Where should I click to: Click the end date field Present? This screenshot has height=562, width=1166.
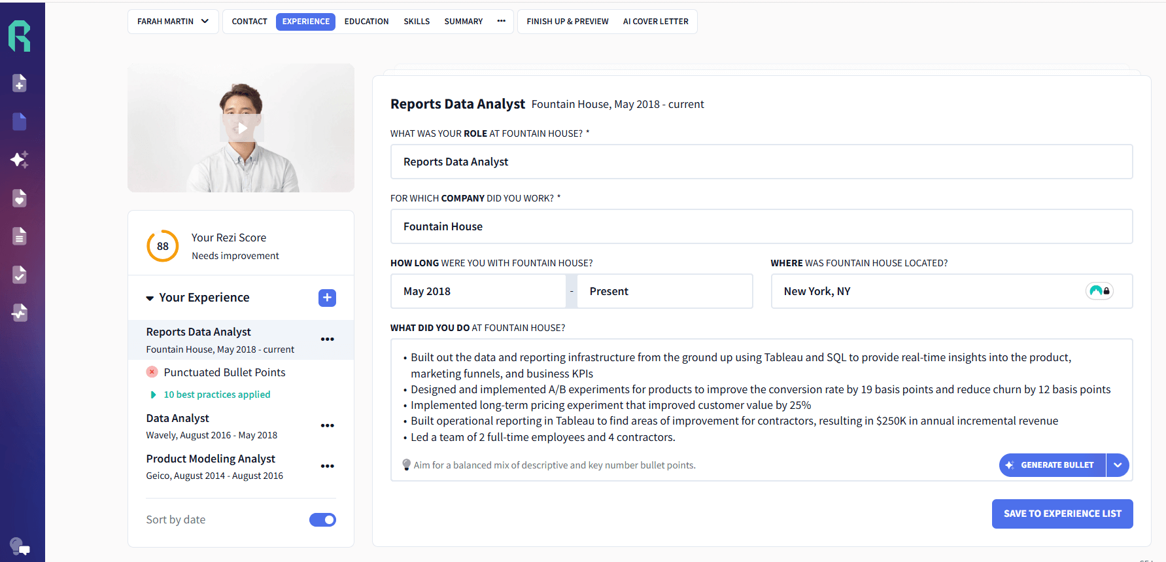[664, 291]
